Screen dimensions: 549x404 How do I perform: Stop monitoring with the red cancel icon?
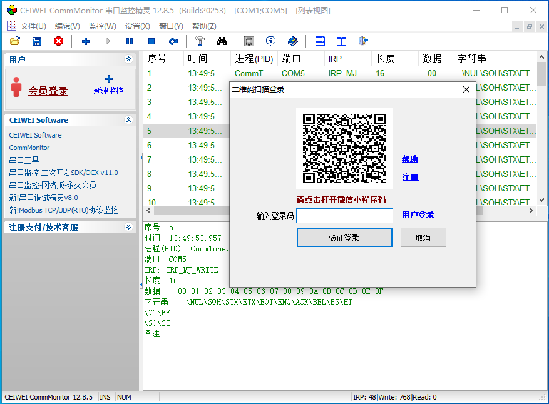[58, 41]
